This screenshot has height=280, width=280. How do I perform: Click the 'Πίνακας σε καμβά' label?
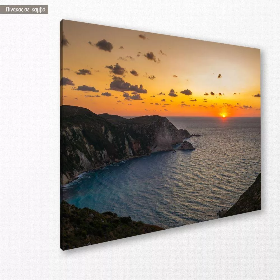click(x=24, y=10)
